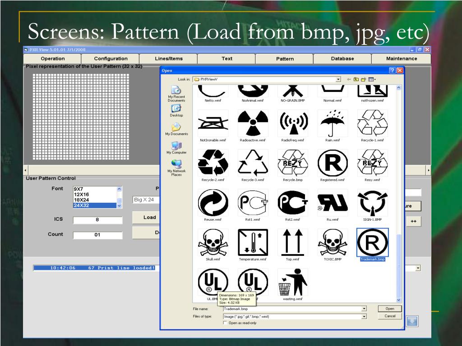Choose the Reuse.wmf symbol
Screen dimensions: 462x346
coord(213,205)
